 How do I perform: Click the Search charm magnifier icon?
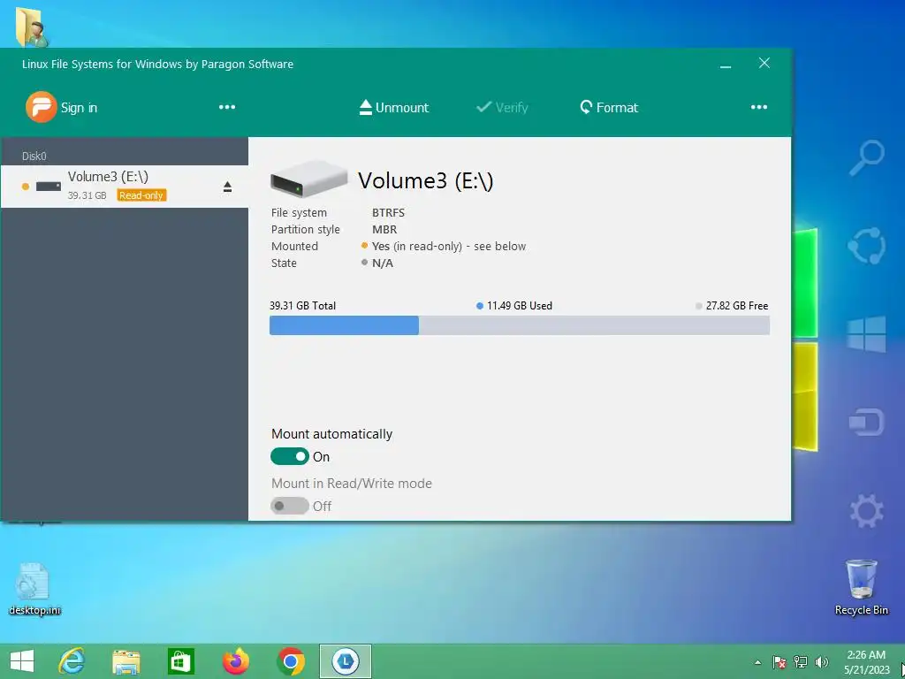tap(866, 157)
